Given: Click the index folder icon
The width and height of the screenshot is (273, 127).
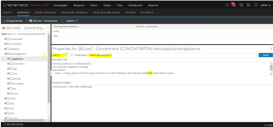Looking at the screenshot, I should point(8,99).
